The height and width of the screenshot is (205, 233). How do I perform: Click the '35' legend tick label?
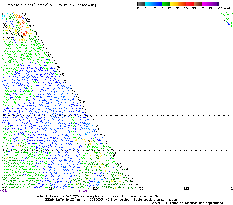(194, 9)
